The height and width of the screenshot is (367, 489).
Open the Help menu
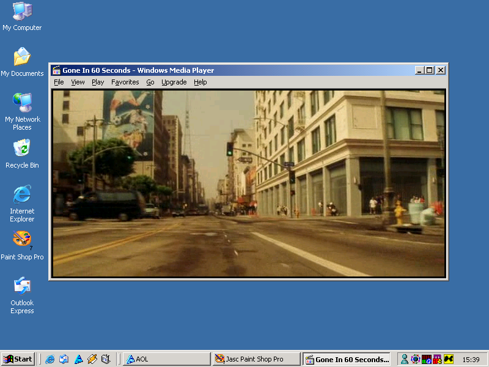pyautogui.click(x=200, y=82)
